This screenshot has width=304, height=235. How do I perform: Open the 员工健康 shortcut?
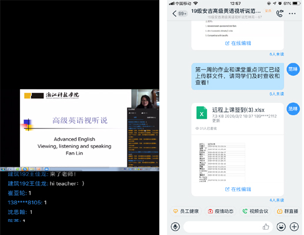click(x=186, y=211)
